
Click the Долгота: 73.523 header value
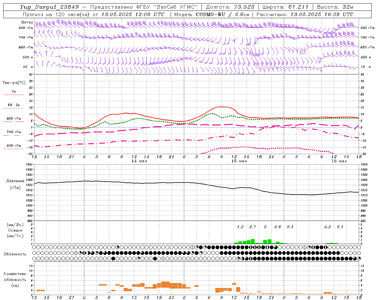(231, 7)
